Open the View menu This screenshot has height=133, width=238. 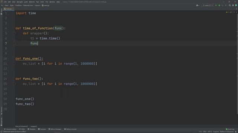tap(14, 2)
